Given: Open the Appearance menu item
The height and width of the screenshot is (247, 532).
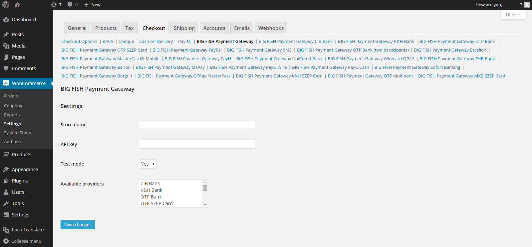Looking at the screenshot, I should (x=25, y=170).
